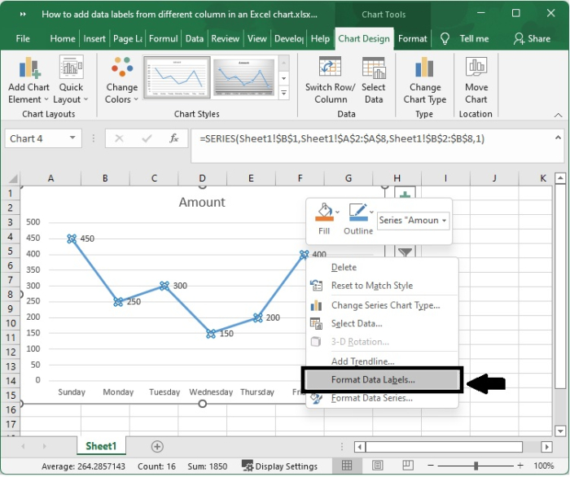Open the Developer tab
This screenshot has height=477, width=570.
pyautogui.click(x=288, y=38)
